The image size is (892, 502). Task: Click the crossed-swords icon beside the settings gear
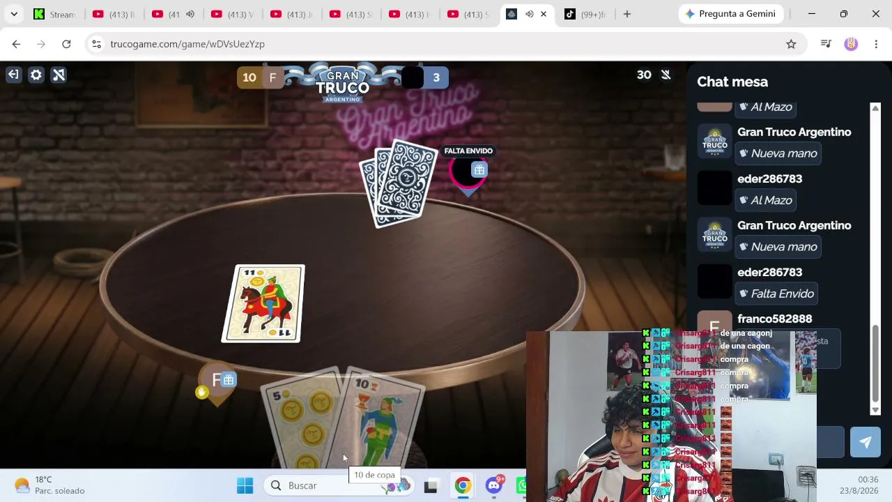59,75
